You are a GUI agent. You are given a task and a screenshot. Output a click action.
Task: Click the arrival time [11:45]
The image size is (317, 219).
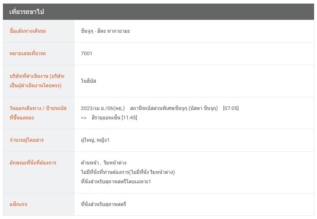129,117
